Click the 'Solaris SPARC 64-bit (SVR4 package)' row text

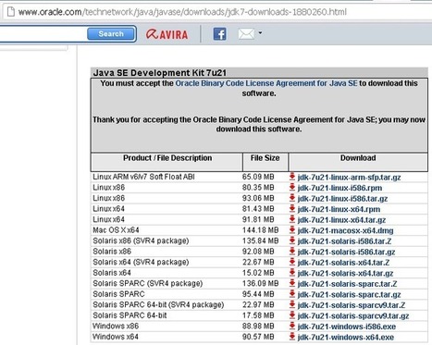pyautogui.click(x=158, y=304)
